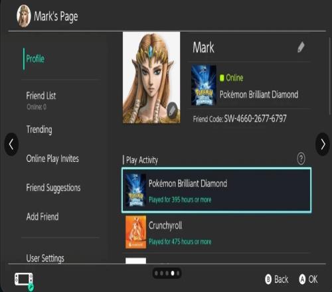
Task: Click the orange Crunchyroll app icon
Action: (135, 232)
